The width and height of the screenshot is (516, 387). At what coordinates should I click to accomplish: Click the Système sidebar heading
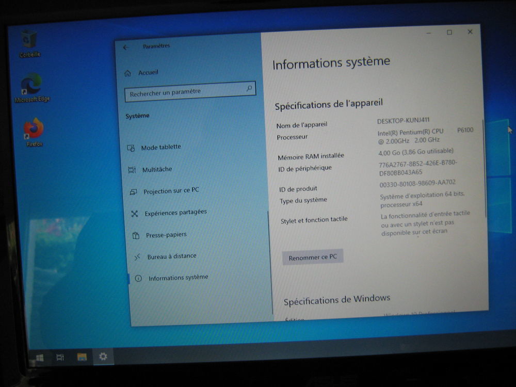137,116
